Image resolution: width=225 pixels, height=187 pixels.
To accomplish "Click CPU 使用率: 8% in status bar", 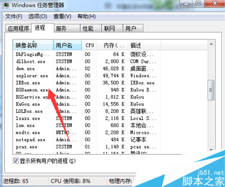I will (x=71, y=181).
